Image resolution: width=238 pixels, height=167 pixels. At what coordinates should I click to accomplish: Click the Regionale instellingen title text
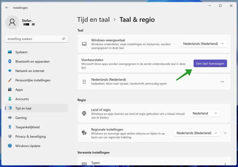point(107,130)
